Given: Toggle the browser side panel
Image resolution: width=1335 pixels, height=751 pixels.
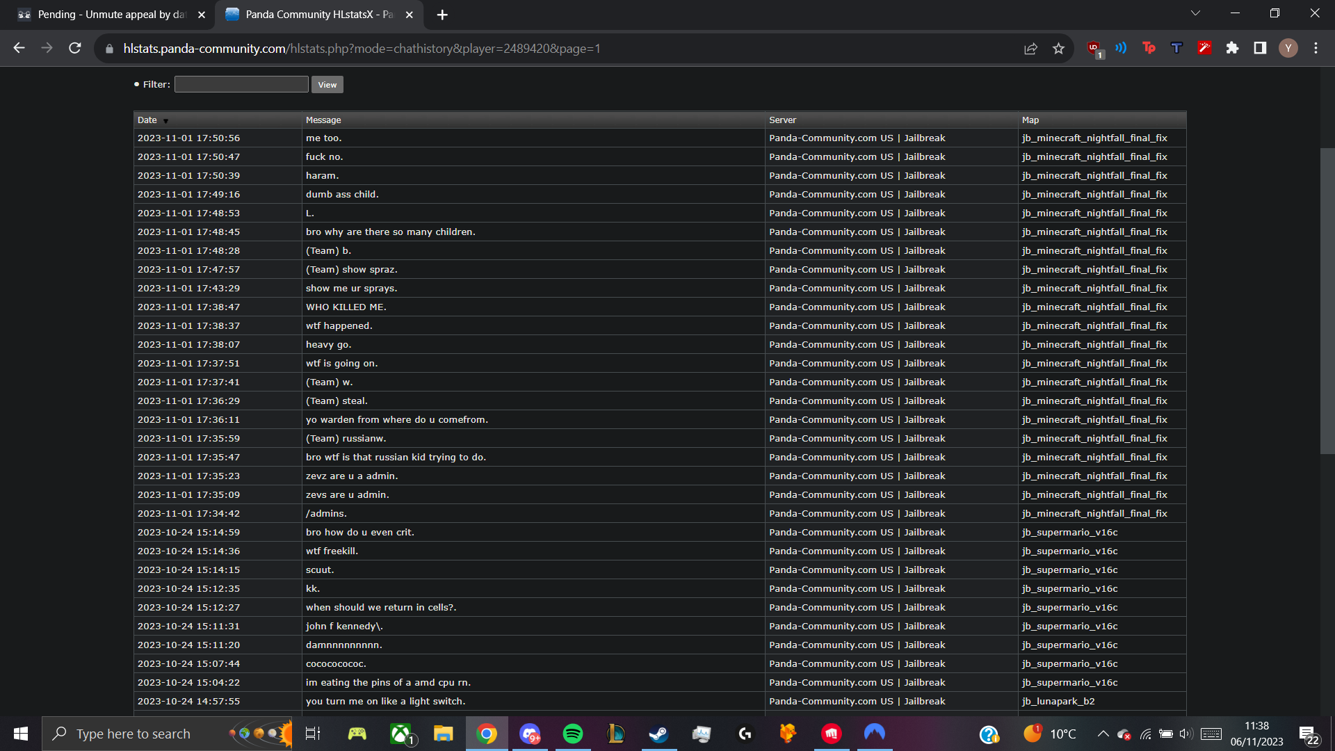Looking at the screenshot, I should pos(1260,48).
